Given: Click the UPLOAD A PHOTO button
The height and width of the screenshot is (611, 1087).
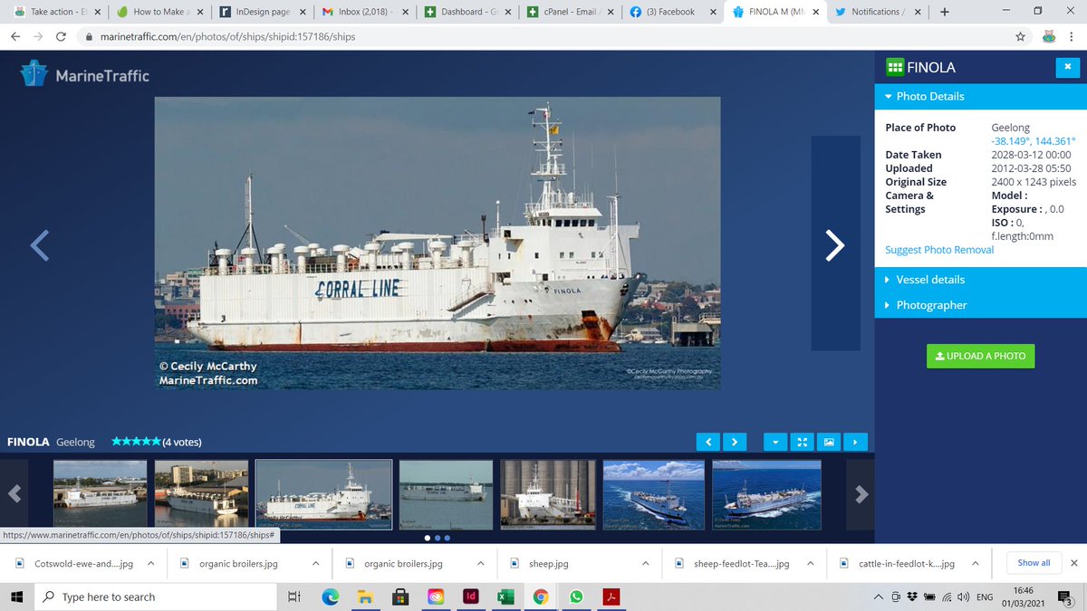Looking at the screenshot, I should pyautogui.click(x=980, y=356).
